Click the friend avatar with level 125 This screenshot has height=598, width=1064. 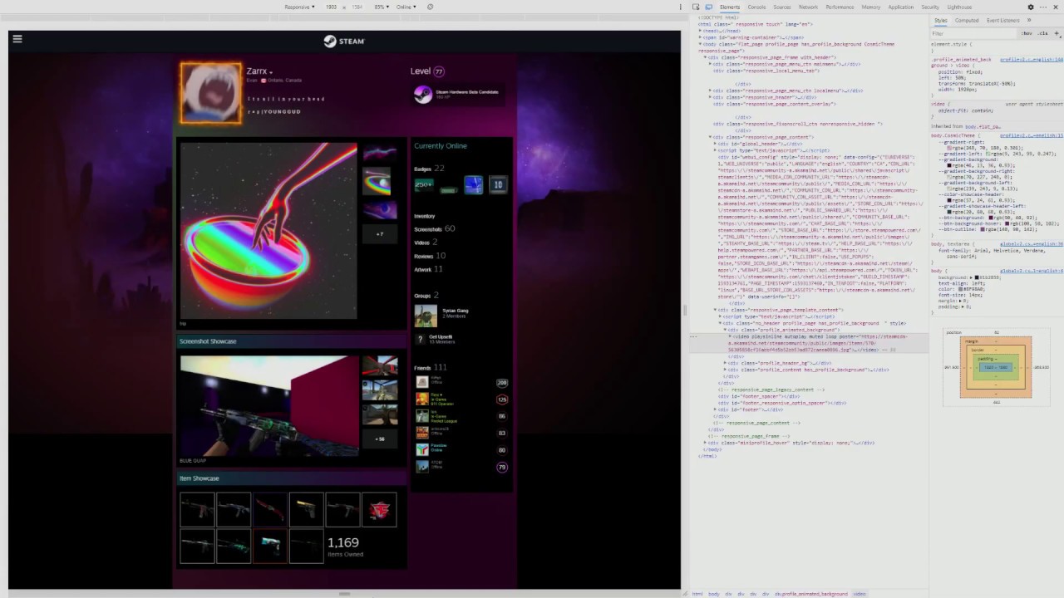422,399
